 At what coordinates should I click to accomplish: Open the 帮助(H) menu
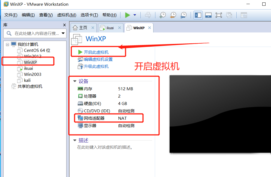point(110,15)
